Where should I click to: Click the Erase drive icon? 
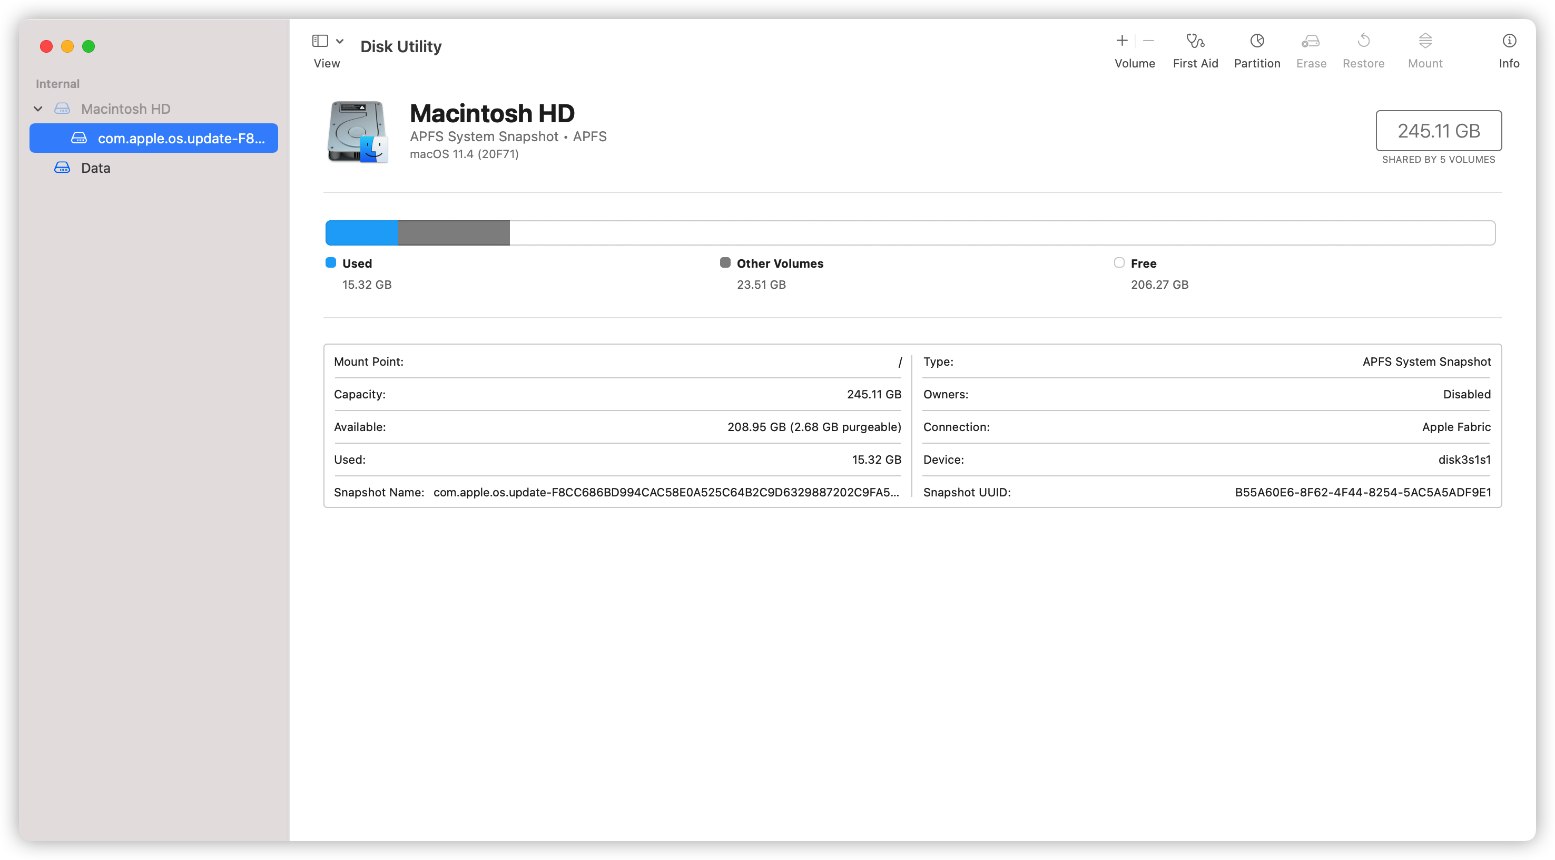pyautogui.click(x=1311, y=41)
